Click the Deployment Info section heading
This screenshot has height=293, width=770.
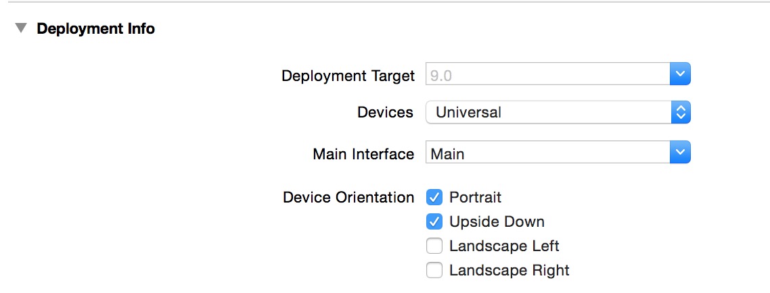pyautogui.click(x=95, y=29)
